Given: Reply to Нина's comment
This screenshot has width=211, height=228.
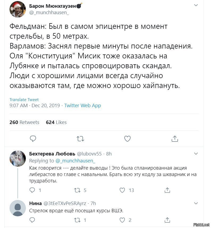Looking at the screenshot, I should coord(32,220).
